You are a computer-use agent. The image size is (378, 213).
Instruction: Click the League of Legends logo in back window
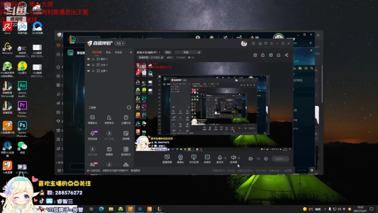72,39
